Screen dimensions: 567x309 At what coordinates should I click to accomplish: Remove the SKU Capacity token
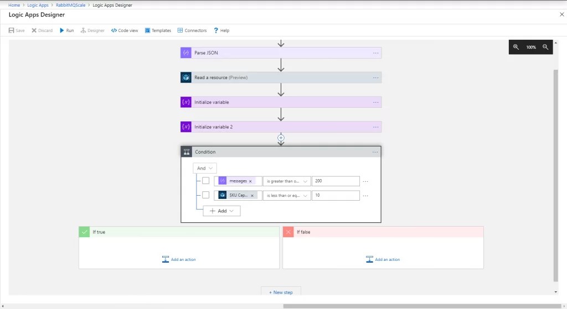pyautogui.click(x=252, y=195)
